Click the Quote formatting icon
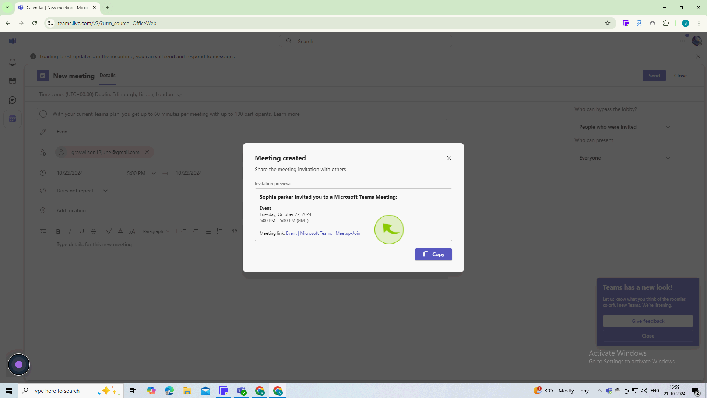The width and height of the screenshot is (707, 398). [x=235, y=231]
